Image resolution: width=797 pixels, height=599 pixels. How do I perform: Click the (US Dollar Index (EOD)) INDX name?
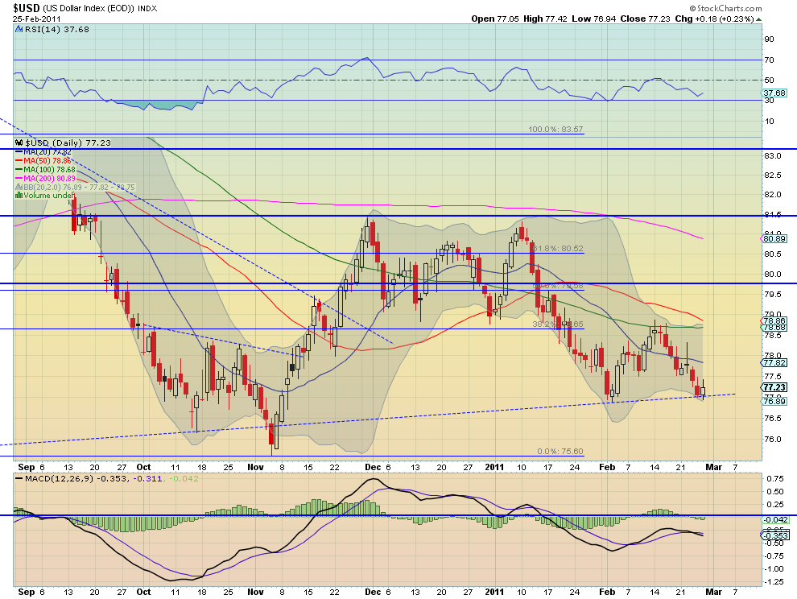tap(100, 9)
